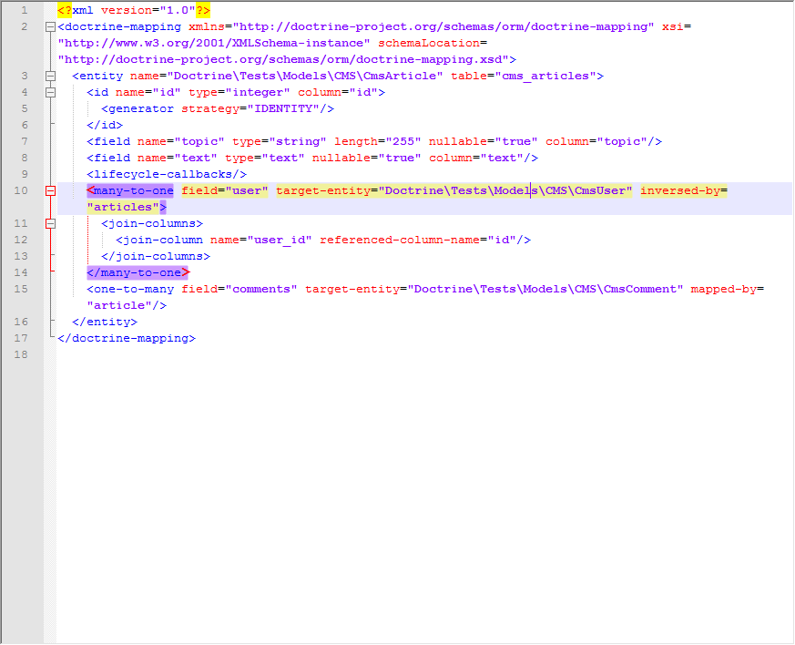Collapse the doctrine-mapping fold on line 2
The image size is (795, 645).
tap(50, 27)
